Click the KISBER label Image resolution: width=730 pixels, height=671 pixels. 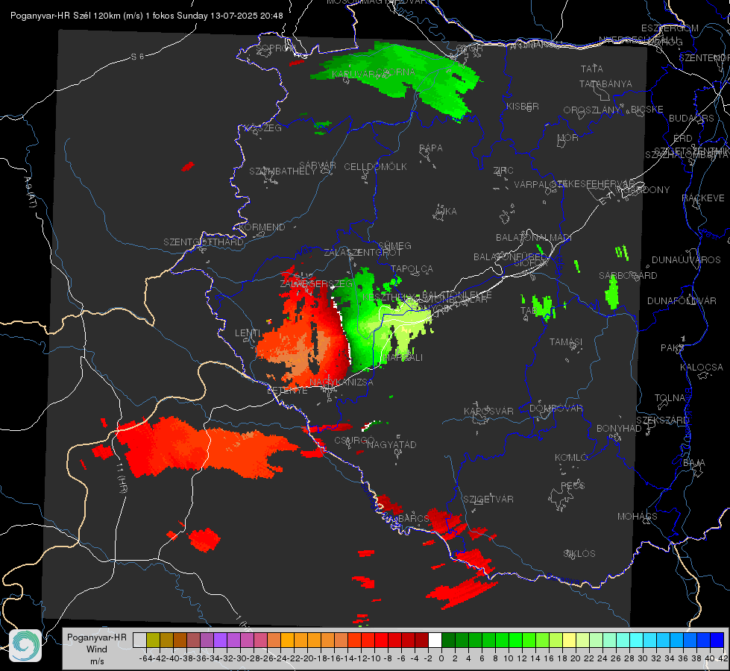click(523, 106)
